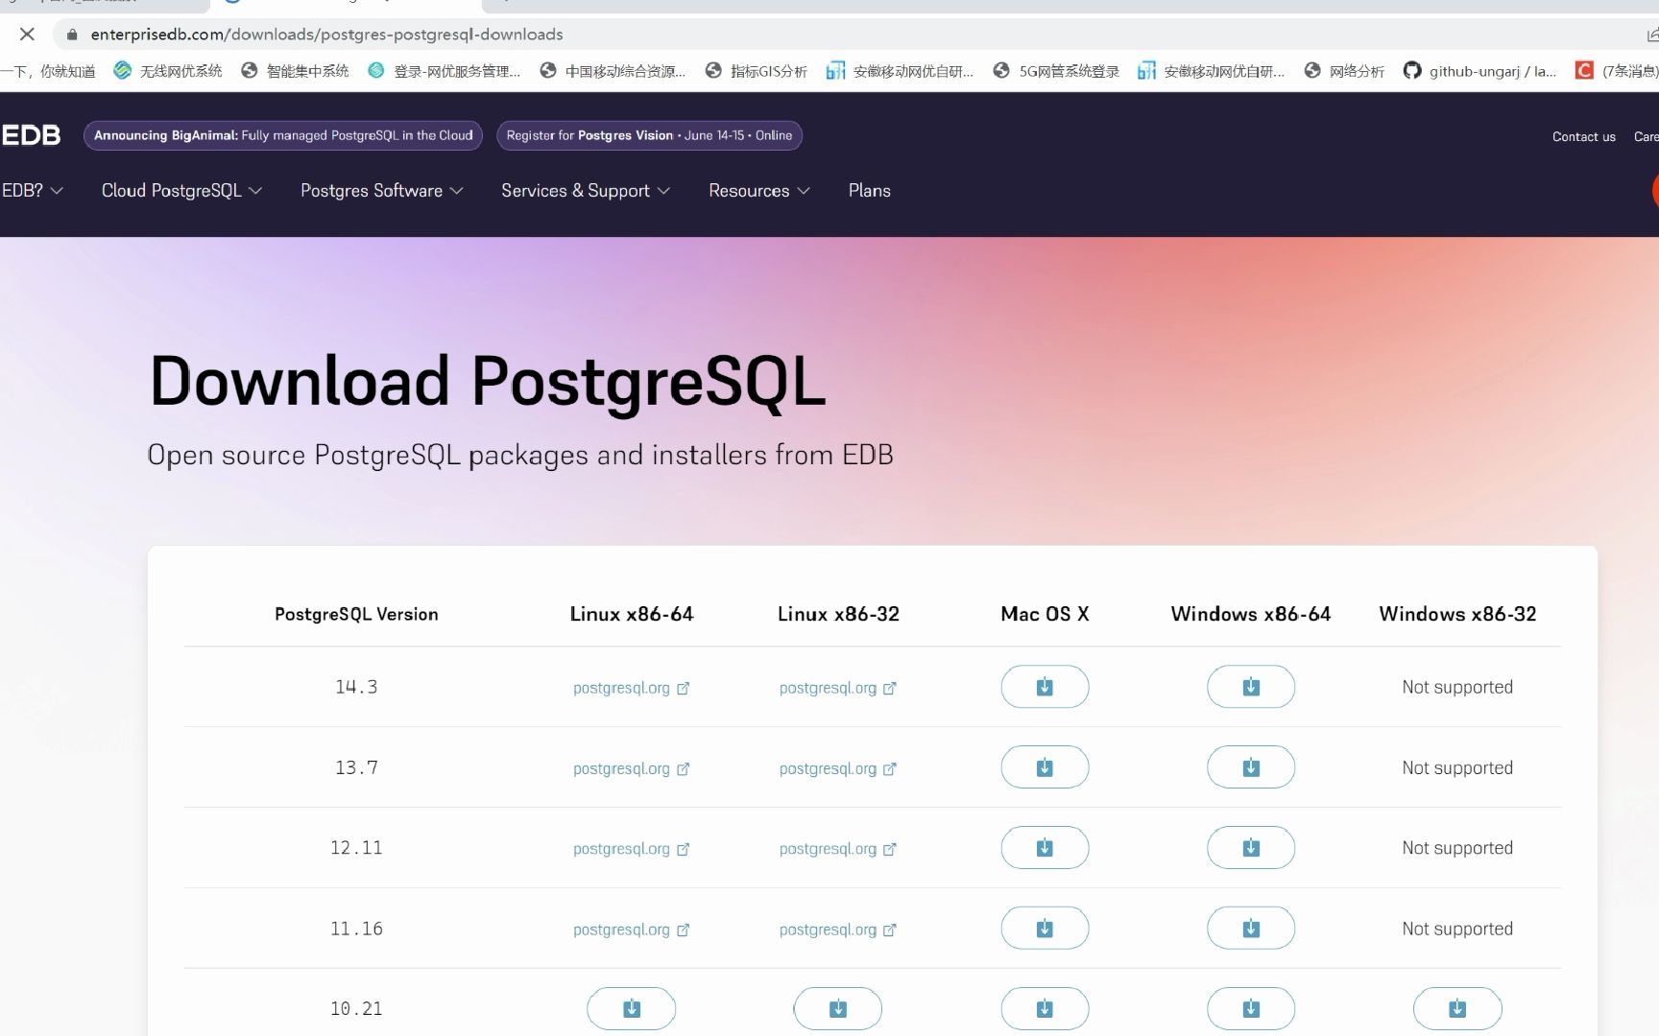Expand the Cloud PostgreSQL menu
The height and width of the screenshot is (1036, 1659).
pyautogui.click(x=181, y=191)
